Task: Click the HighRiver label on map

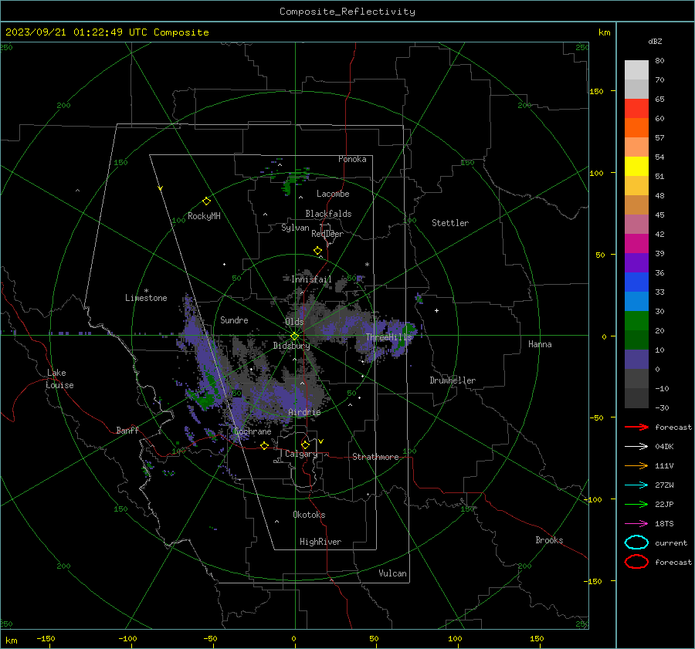Action: [x=320, y=542]
